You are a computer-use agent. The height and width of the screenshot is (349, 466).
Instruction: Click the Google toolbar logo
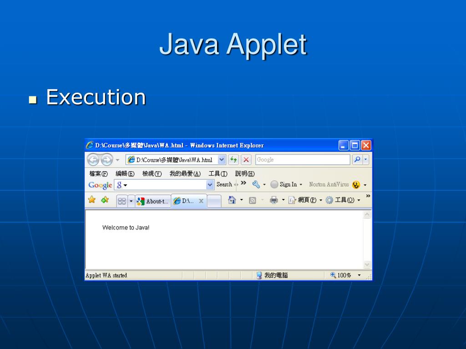pyautogui.click(x=100, y=185)
